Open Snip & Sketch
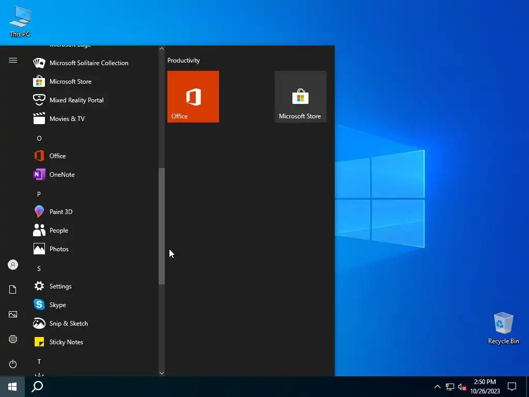This screenshot has width=529, height=397. [x=95, y=324]
